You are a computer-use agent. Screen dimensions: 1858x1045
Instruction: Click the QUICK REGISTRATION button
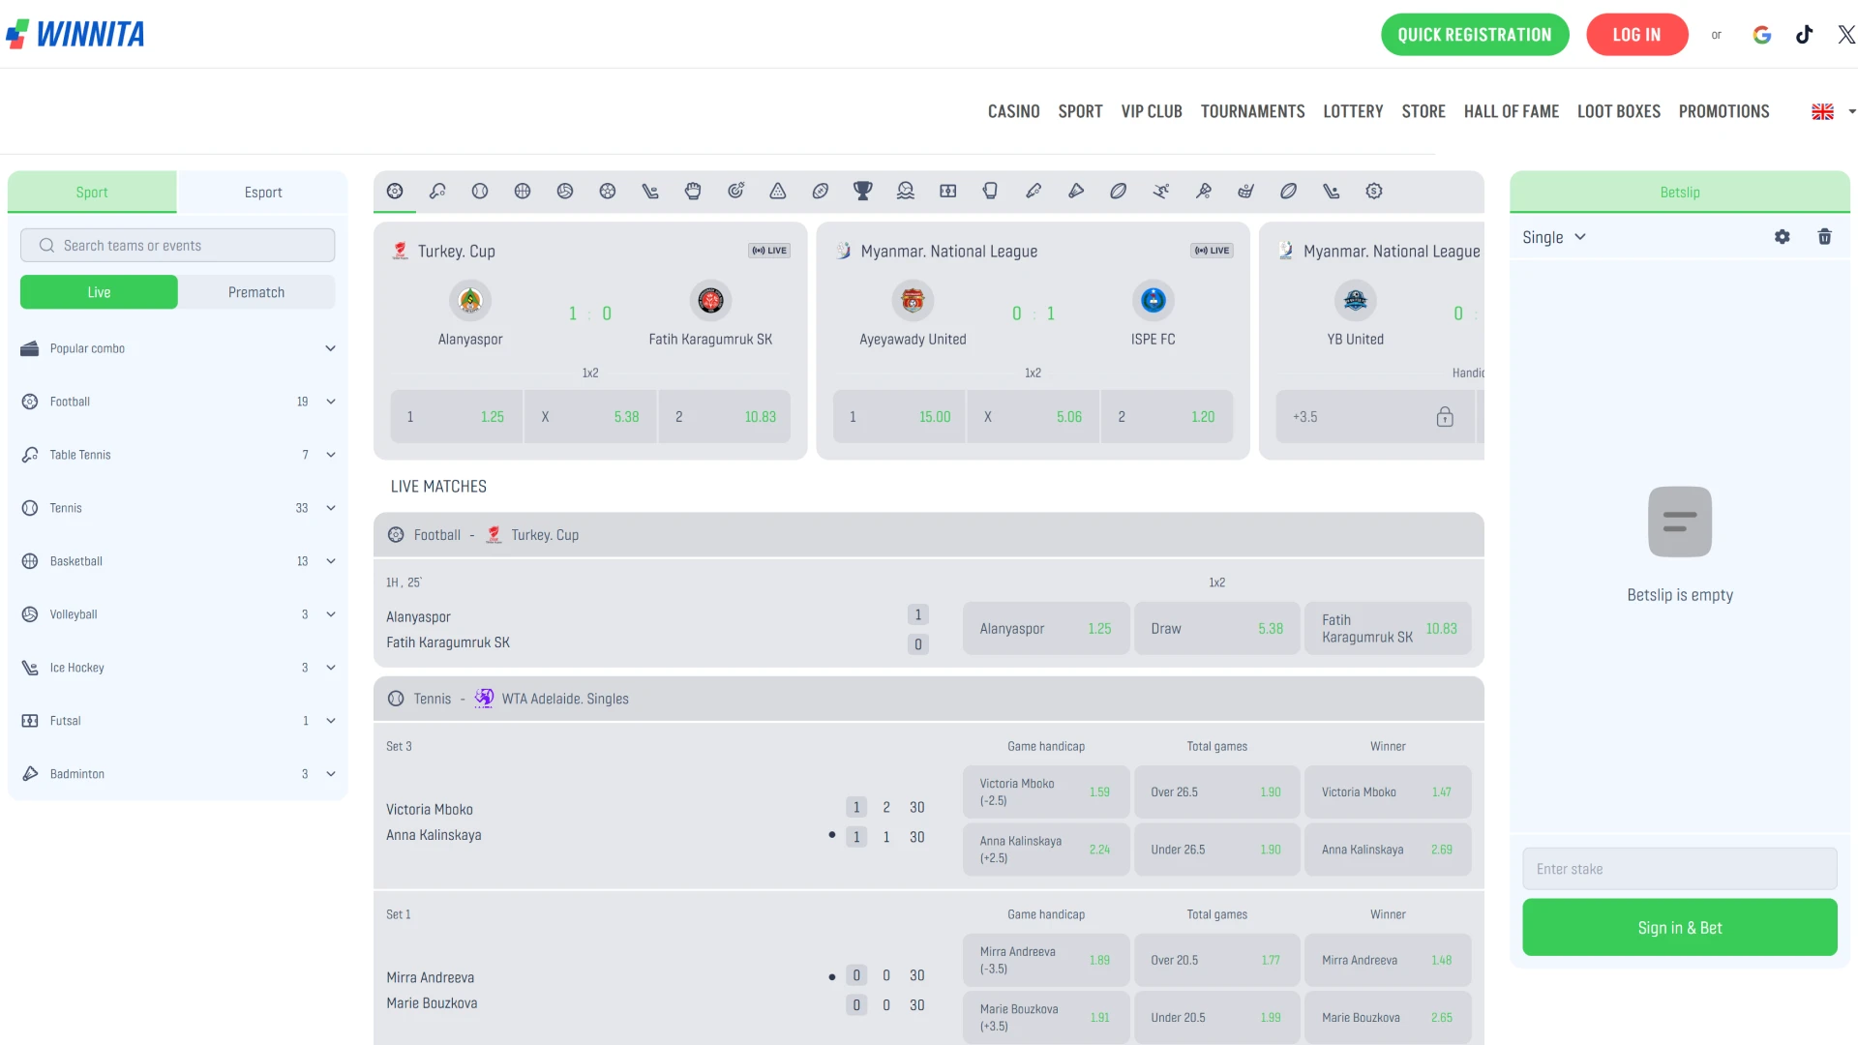click(1475, 34)
